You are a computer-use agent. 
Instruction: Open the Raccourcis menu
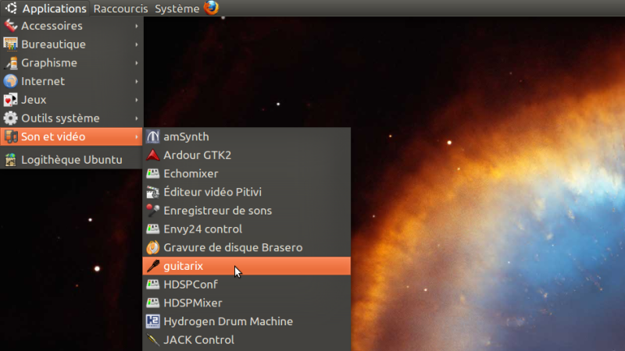(120, 9)
